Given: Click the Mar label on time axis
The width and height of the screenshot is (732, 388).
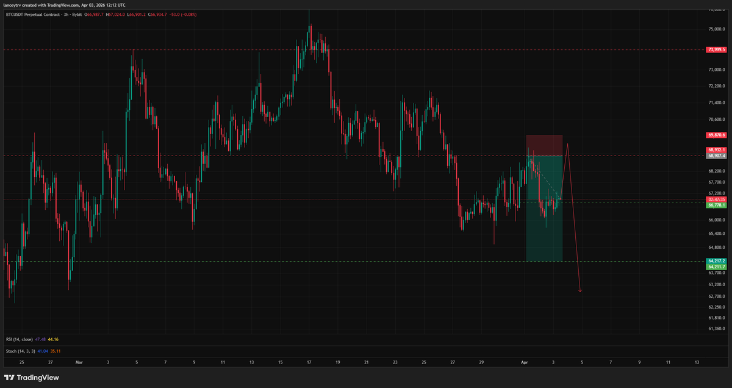Looking at the screenshot, I should (79, 362).
